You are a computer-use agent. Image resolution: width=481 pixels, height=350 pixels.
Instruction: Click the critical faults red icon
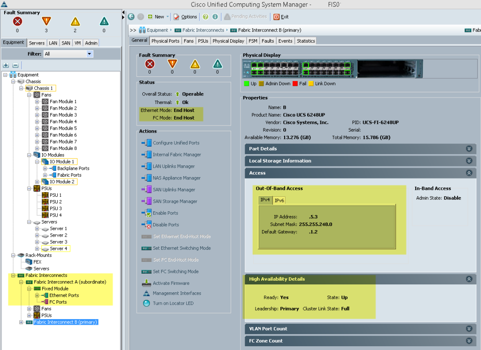[x=17, y=22]
